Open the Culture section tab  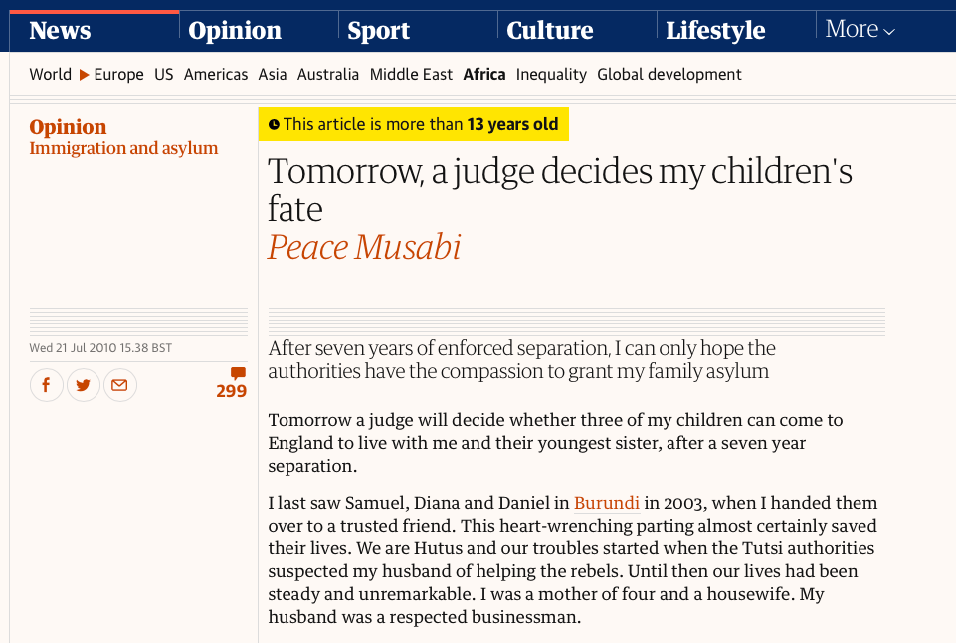(x=549, y=31)
